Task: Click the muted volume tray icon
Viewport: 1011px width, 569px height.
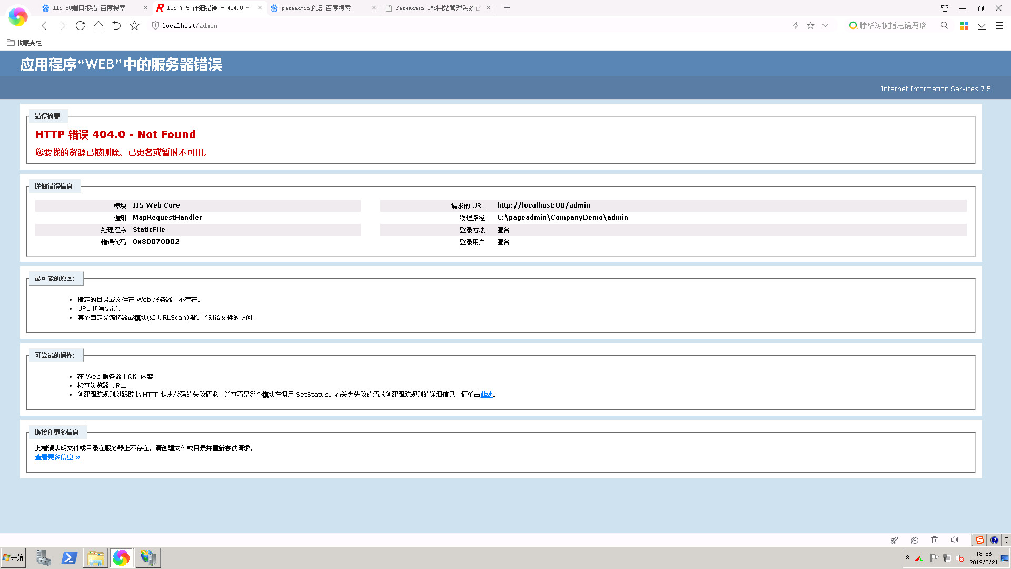Action: click(960, 558)
